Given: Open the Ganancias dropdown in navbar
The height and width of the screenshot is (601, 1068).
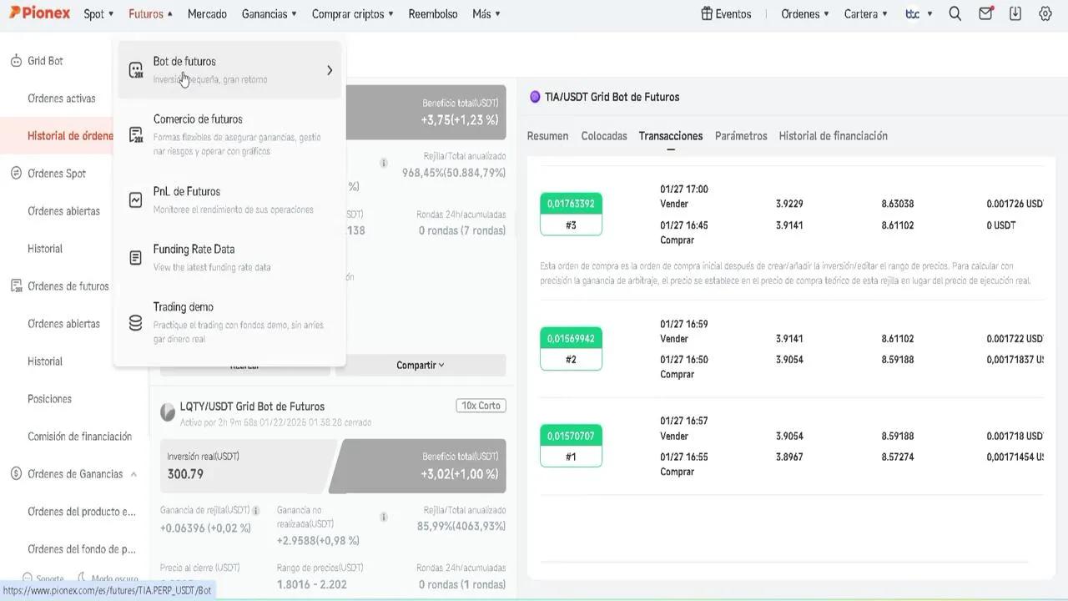Looking at the screenshot, I should tap(270, 14).
